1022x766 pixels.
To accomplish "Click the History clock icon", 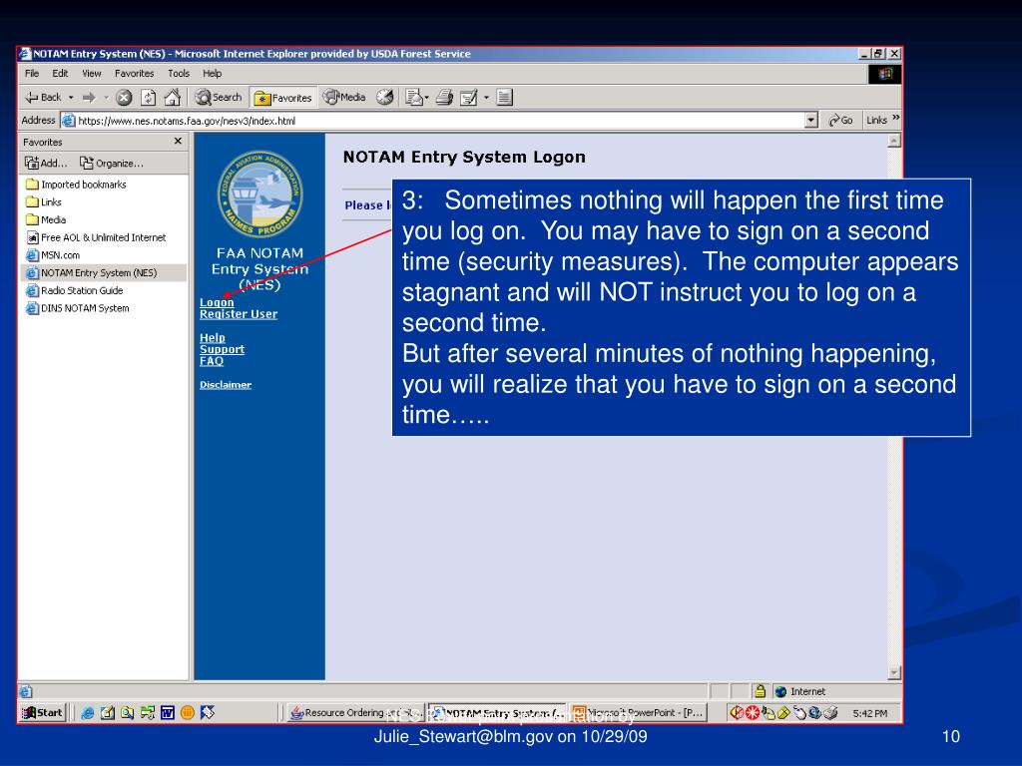I will (385, 98).
